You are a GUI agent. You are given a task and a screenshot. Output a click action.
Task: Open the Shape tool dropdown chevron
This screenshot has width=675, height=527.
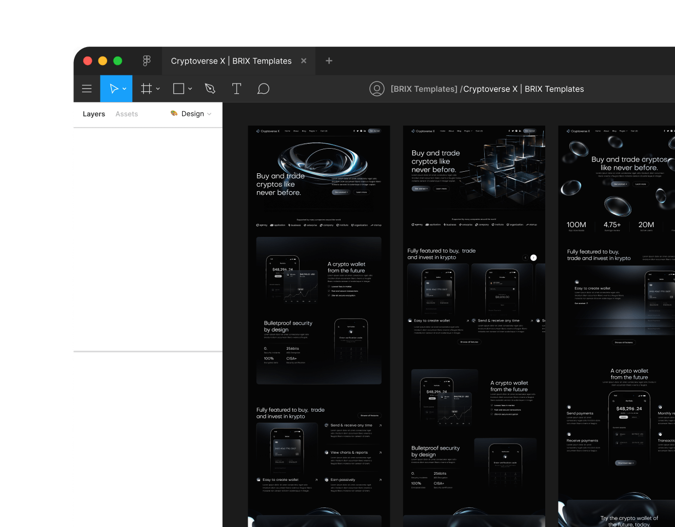[x=190, y=88]
